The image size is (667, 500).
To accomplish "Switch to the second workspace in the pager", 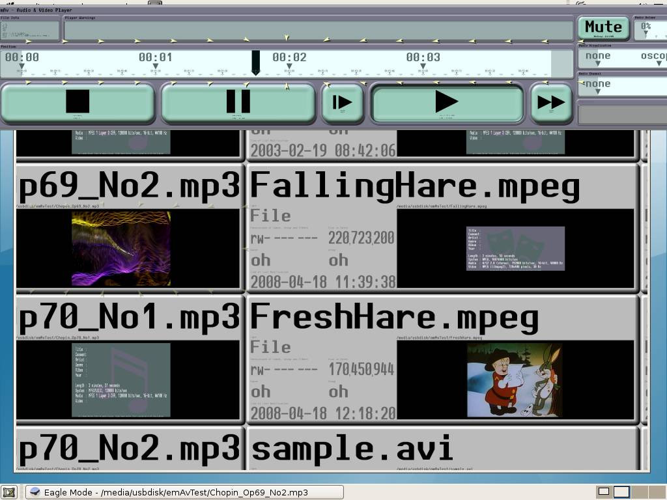I will pos(621,492).
